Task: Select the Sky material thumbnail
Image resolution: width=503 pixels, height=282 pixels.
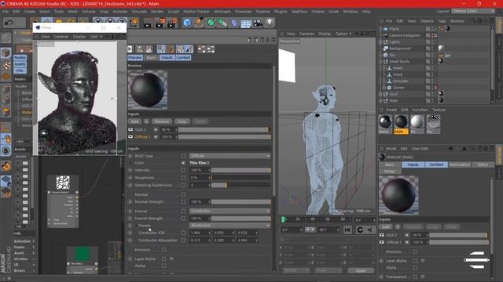Action: (433, 124)
